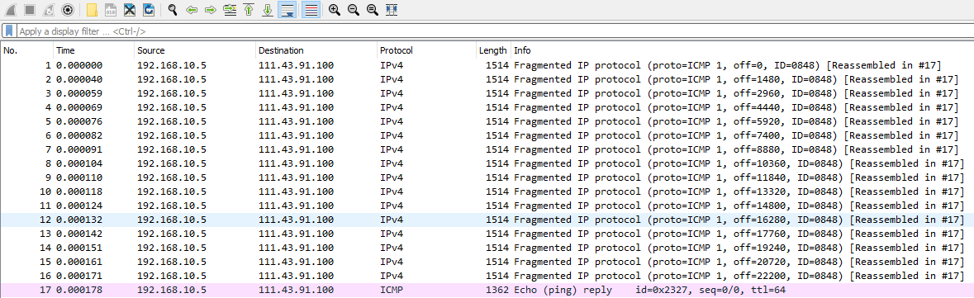Select ICMP Echo ping reply packet 17
Screen dimensions: 974x298
tap(487, 290)
